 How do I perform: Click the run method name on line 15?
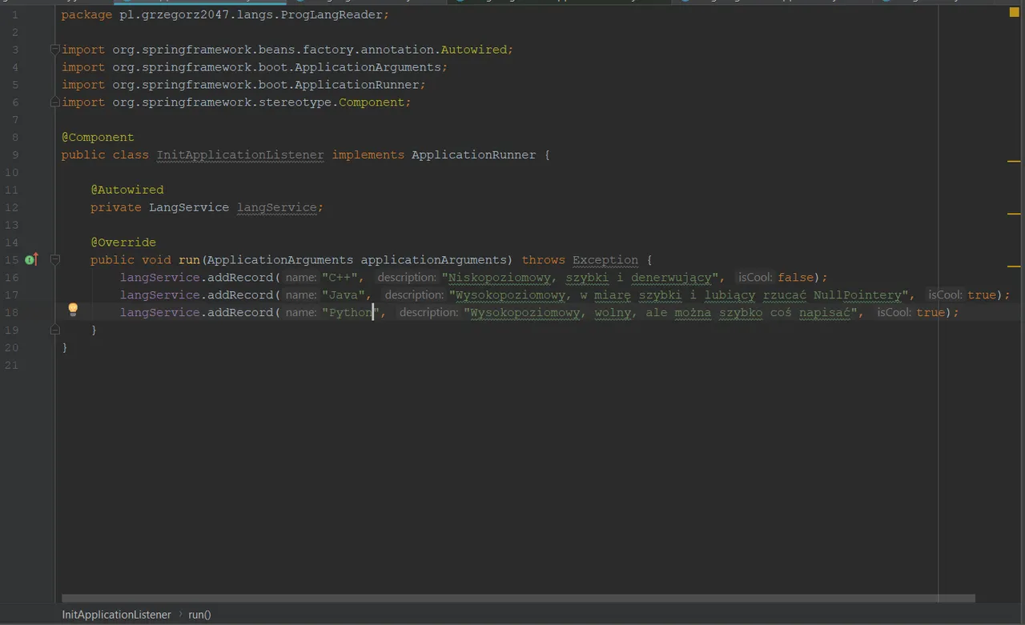point(189,259)
